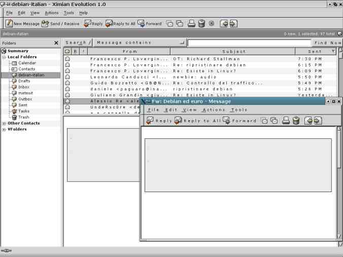Click the folder bar icon at title strip right
Screen dimensions: 343x257
(339, 34)
